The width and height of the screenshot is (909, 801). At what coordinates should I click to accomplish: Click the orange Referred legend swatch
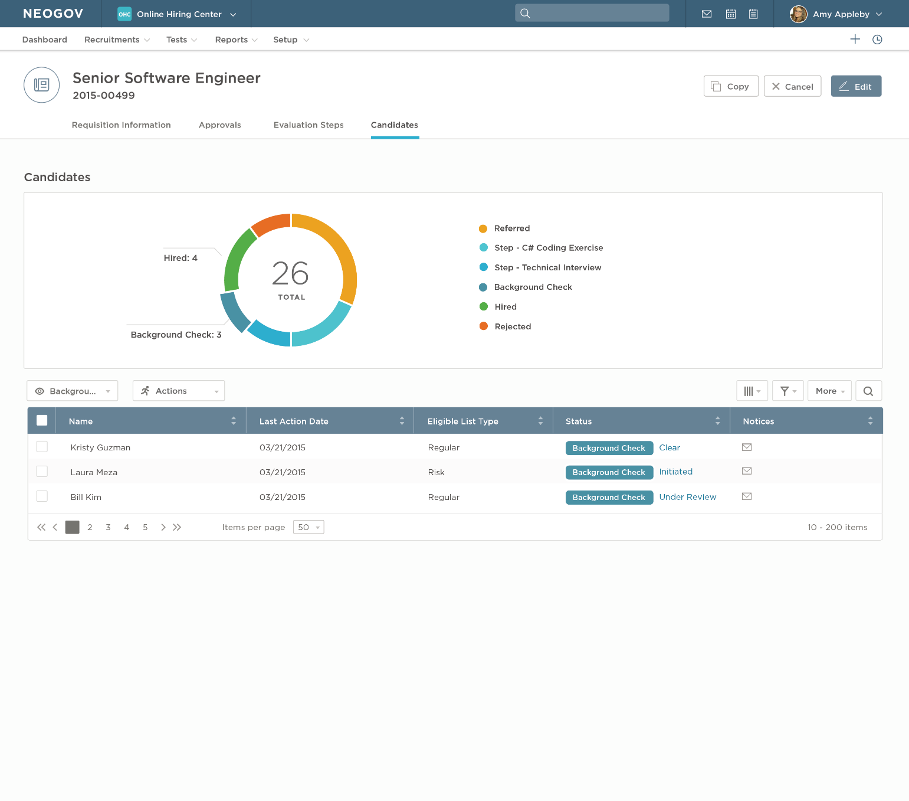pos(483,228)
